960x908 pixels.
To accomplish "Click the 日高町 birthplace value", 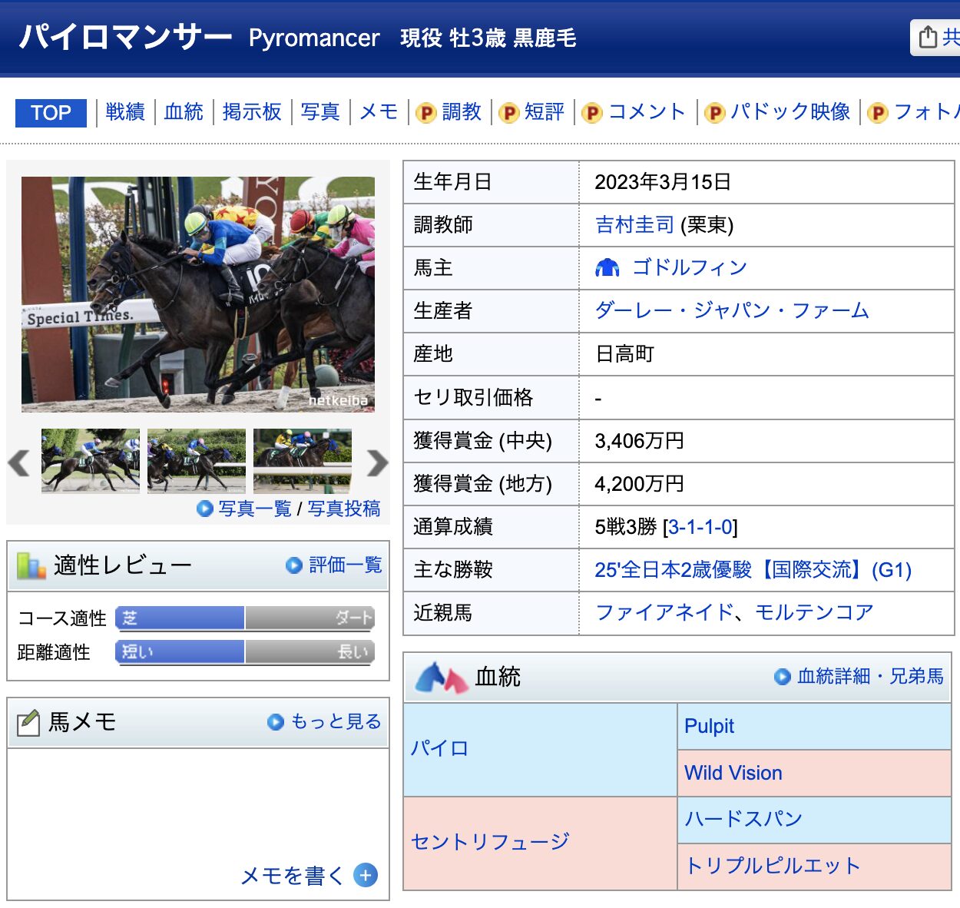I will (624, 354).
